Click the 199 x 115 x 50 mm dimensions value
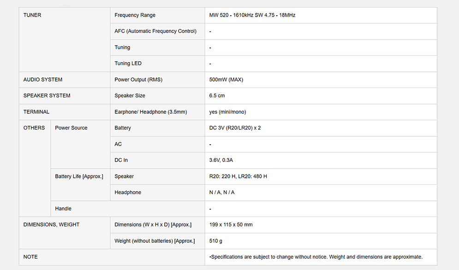Image resolution: width=459 pixels, height=270 pixels. (x=231, y=225)
